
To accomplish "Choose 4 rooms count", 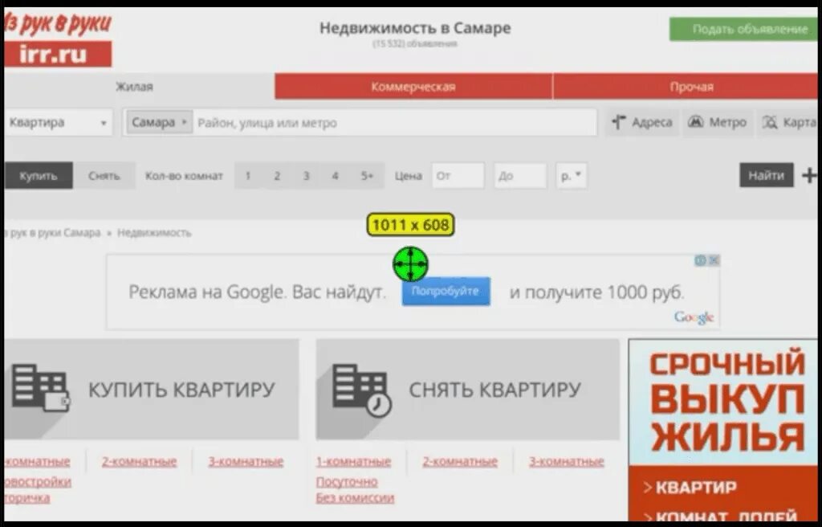I will point(335,176).
